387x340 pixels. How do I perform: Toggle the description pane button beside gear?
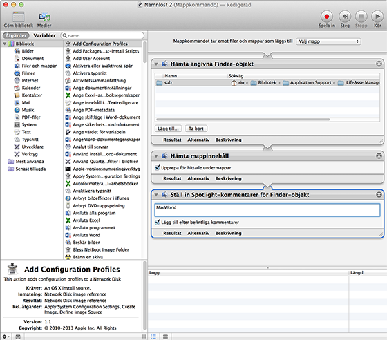coord(18,337)
